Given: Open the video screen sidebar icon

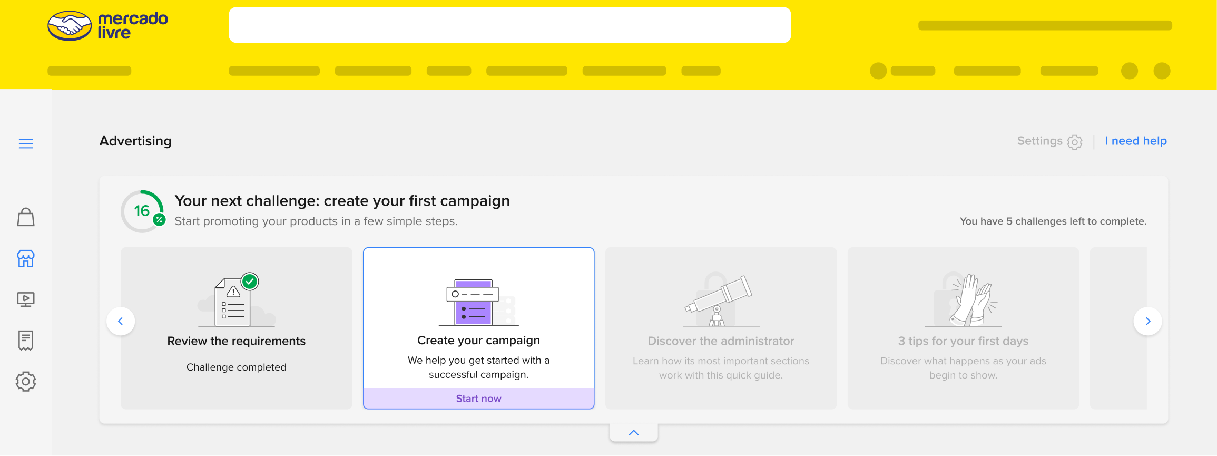Looking at the screenshot, I should coord(26,299).
